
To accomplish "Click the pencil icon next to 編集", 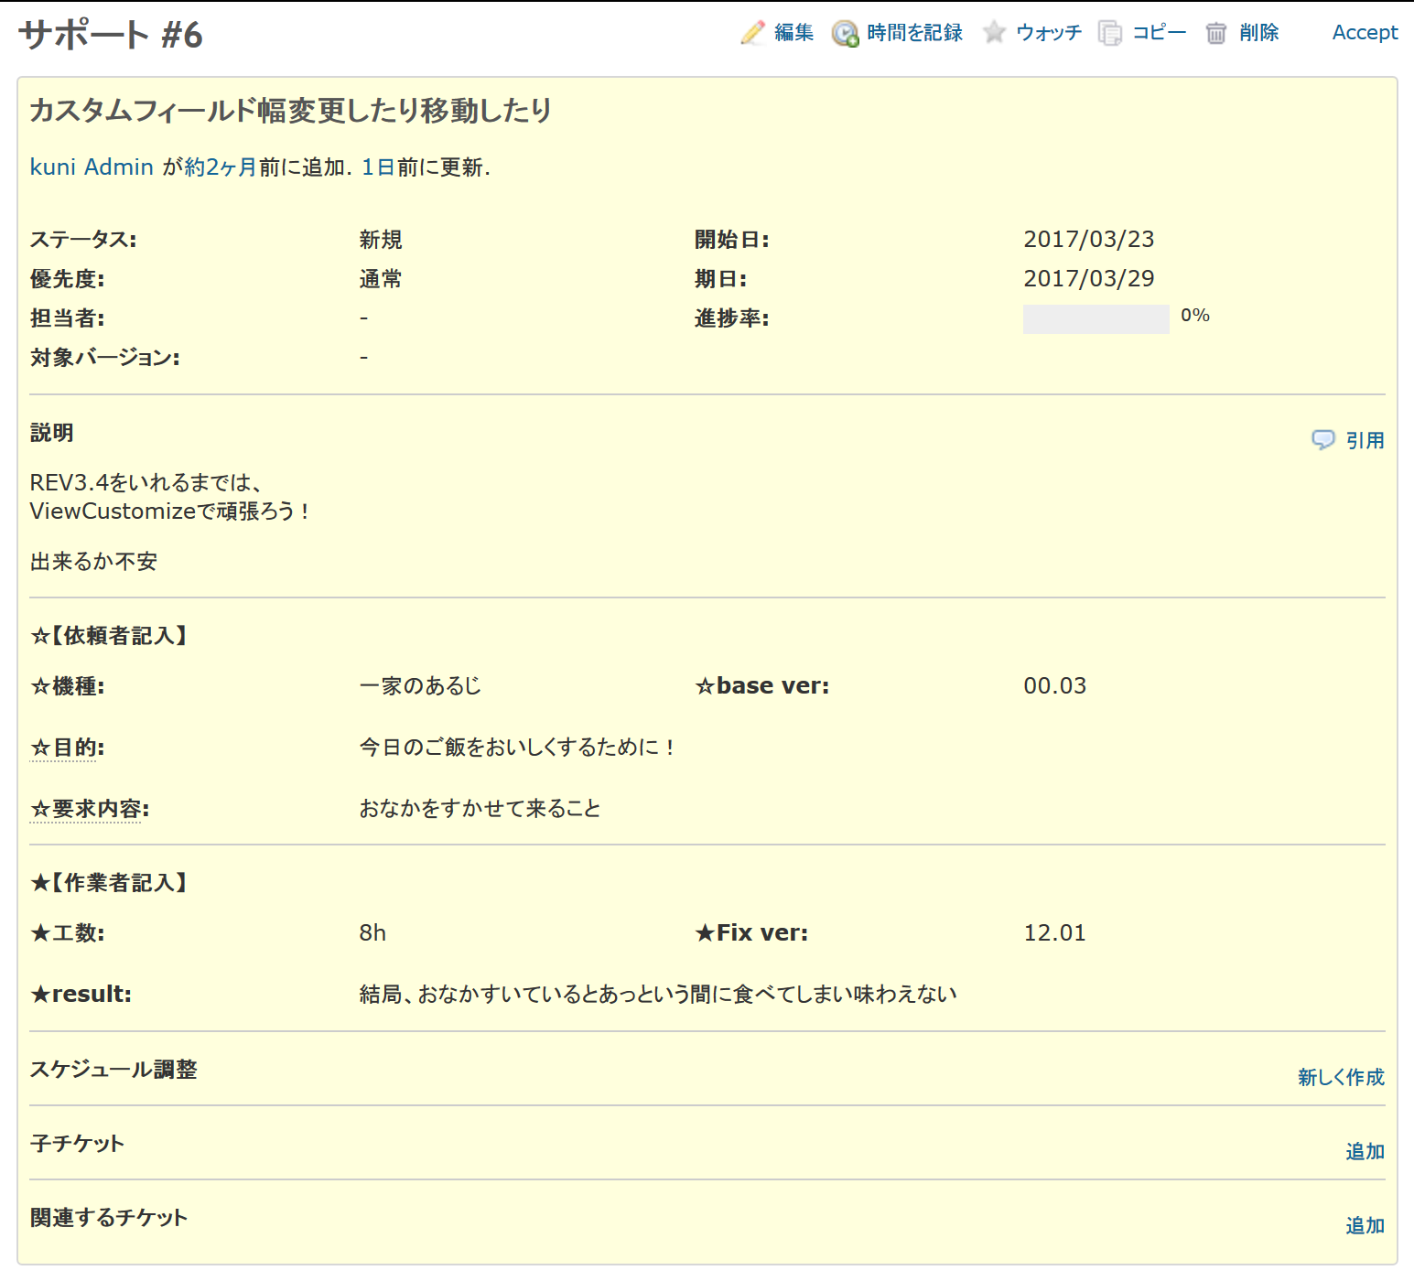I will (752, 32).
